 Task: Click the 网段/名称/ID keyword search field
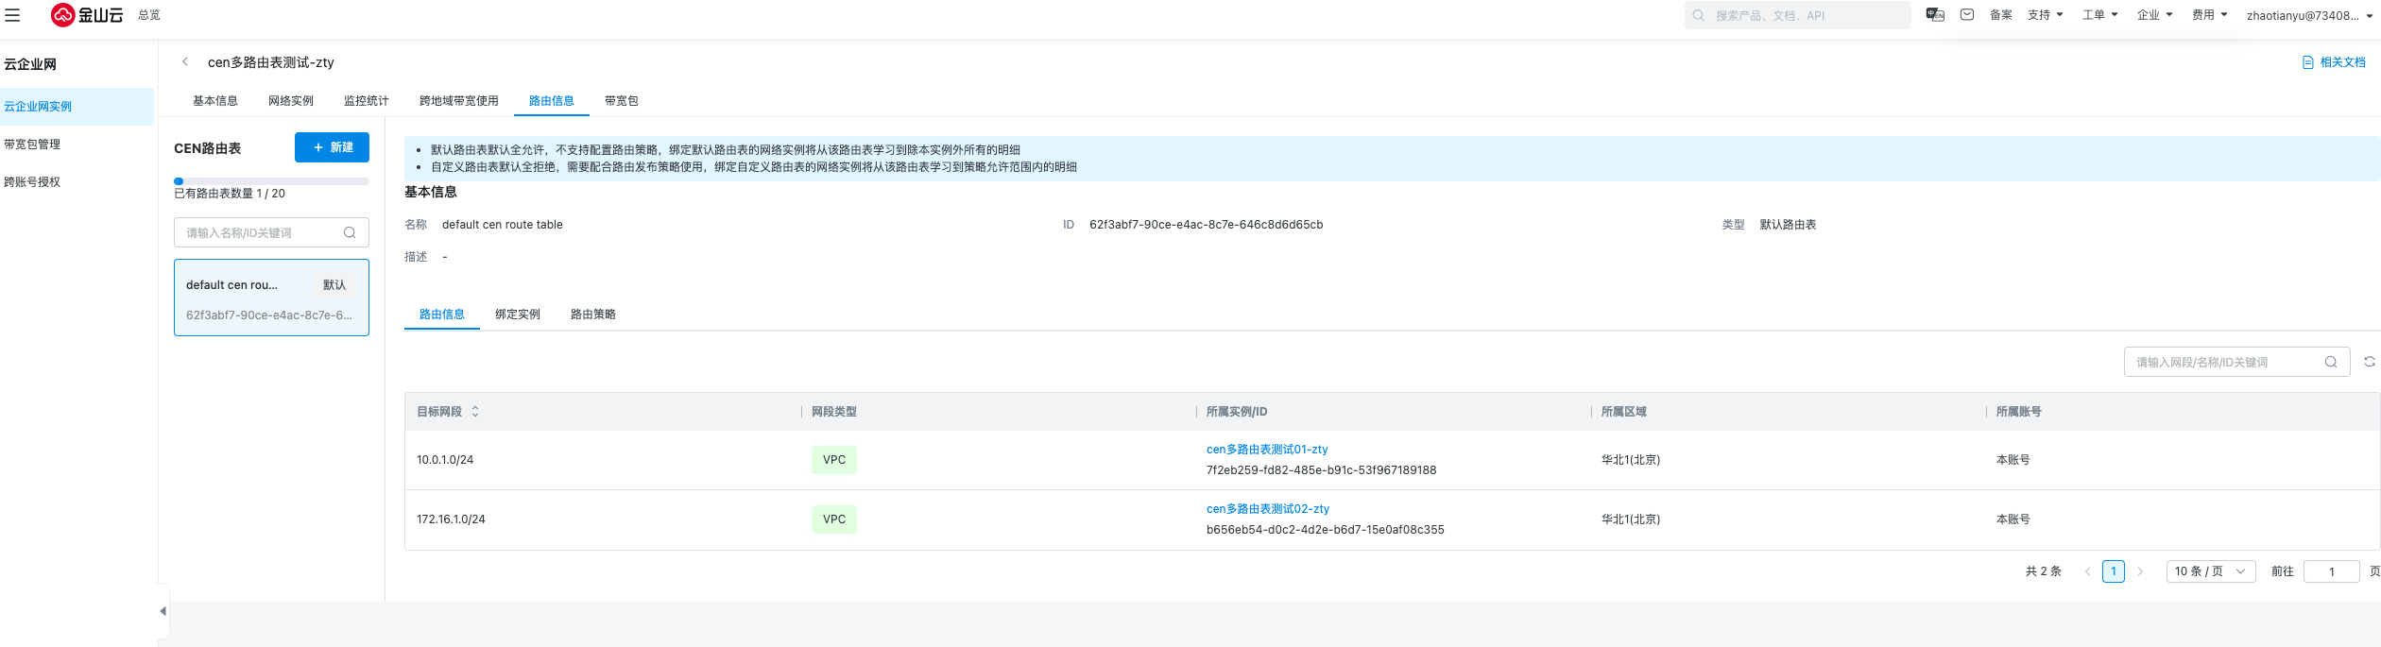pyautogui.click(x=2224, y=362)
